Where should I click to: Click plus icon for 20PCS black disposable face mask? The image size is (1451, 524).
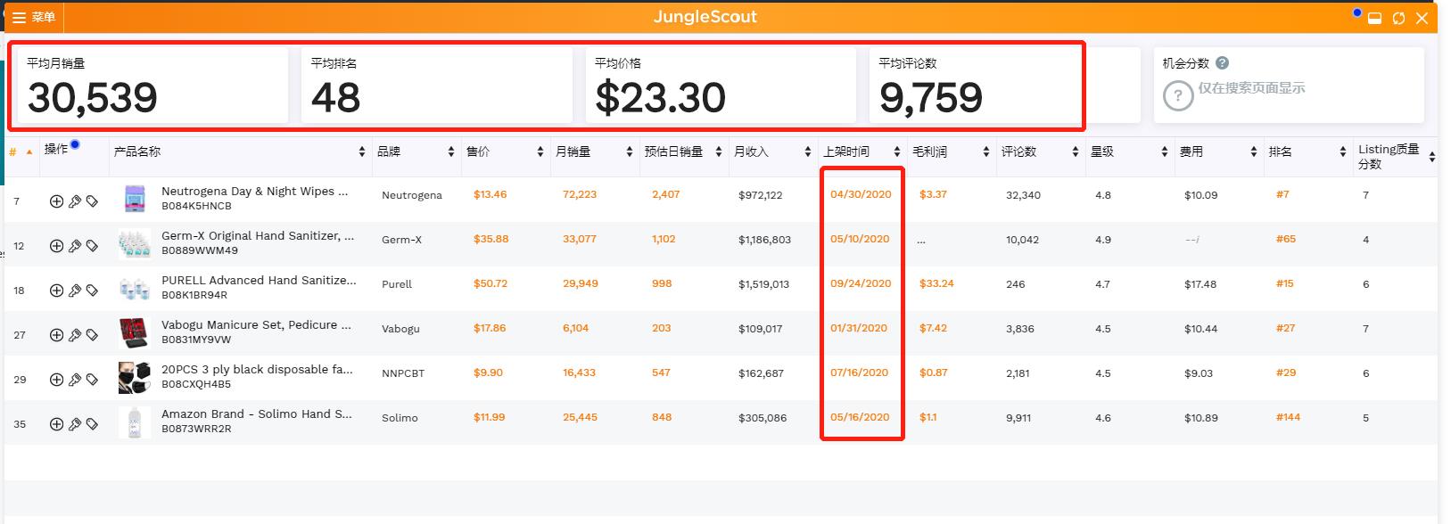coord(56,380)
